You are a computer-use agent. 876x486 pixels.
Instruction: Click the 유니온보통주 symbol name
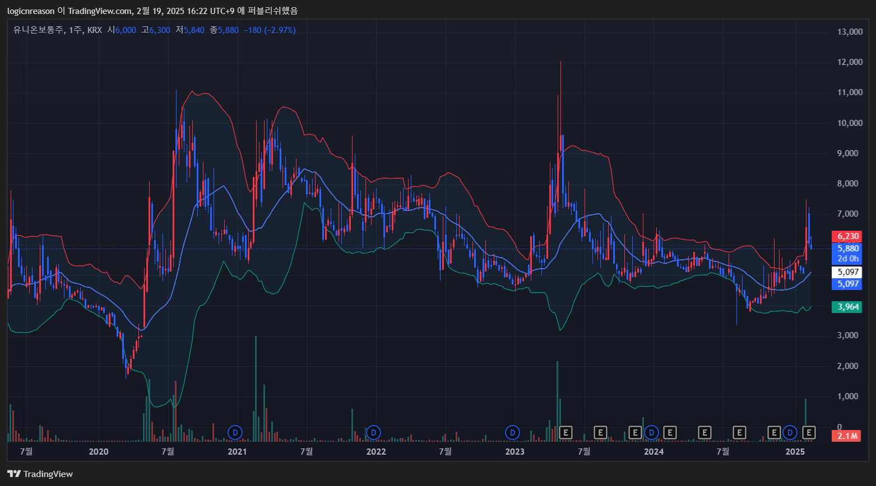pyautogui.click(x=38, y=30)
